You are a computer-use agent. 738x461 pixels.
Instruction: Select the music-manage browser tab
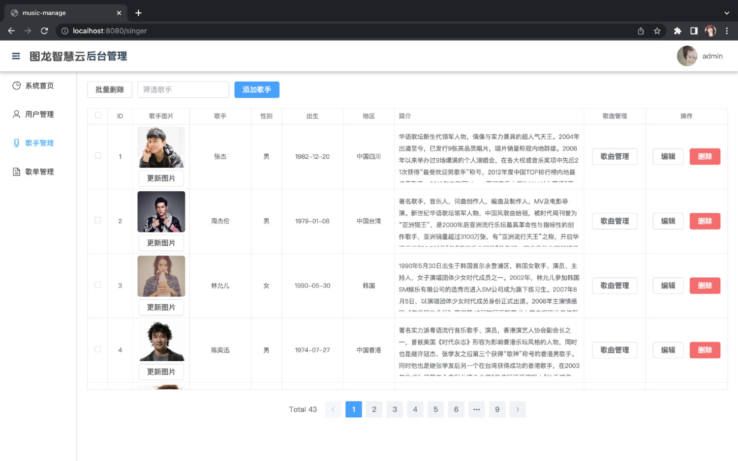coord(65,13)
